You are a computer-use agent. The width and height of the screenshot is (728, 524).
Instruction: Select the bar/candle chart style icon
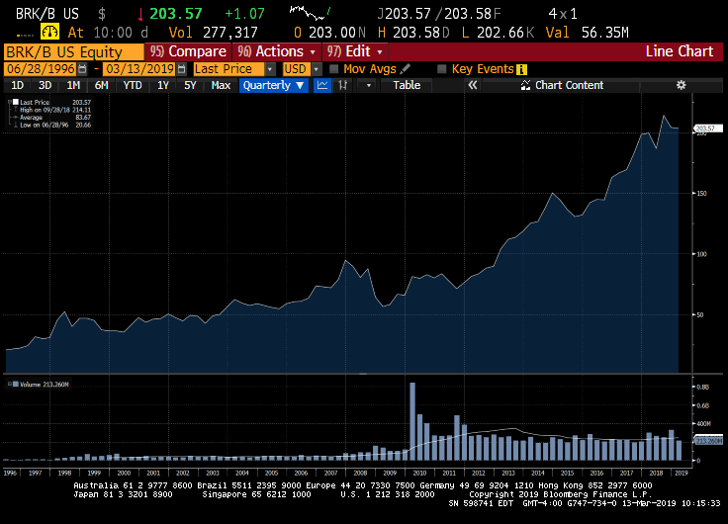click(343, 85)
